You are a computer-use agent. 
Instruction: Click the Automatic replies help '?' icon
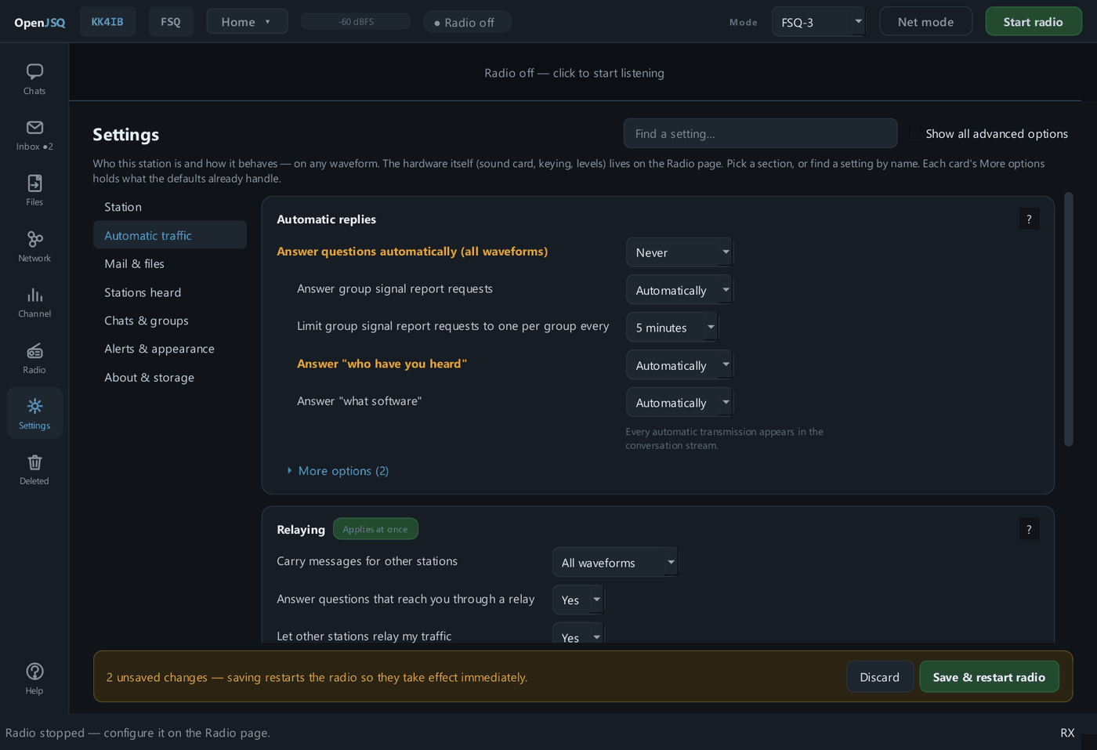(x=1029, y=219)
